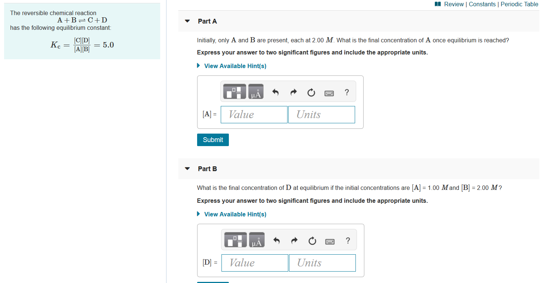
Task: Click the Review link
Action: click(453, 4)
